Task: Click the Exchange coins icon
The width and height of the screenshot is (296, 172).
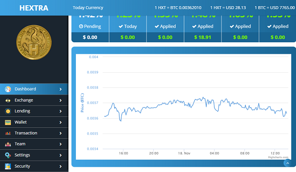Action: point(8,100)
